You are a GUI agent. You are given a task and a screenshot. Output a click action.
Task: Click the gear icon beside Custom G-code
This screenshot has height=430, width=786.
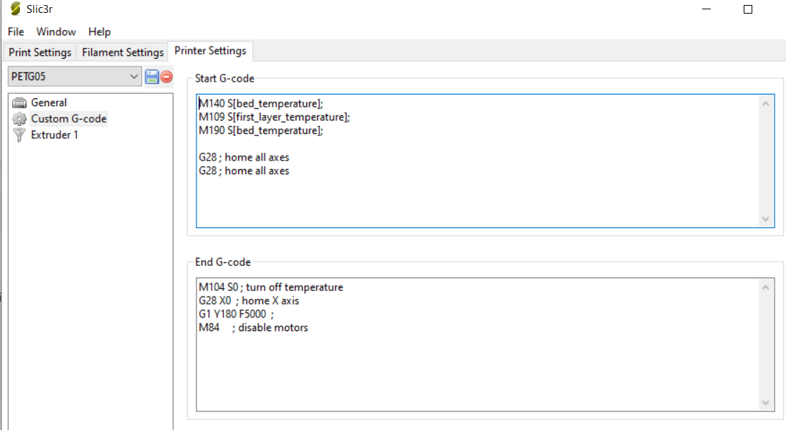[19, 119]
